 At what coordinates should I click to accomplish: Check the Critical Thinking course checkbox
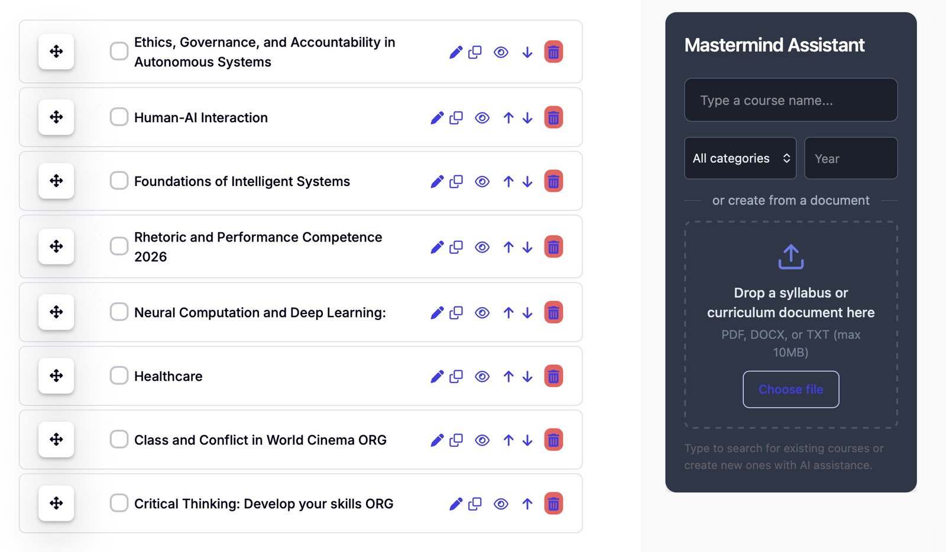pyautogui.click(x=119, y=503)
